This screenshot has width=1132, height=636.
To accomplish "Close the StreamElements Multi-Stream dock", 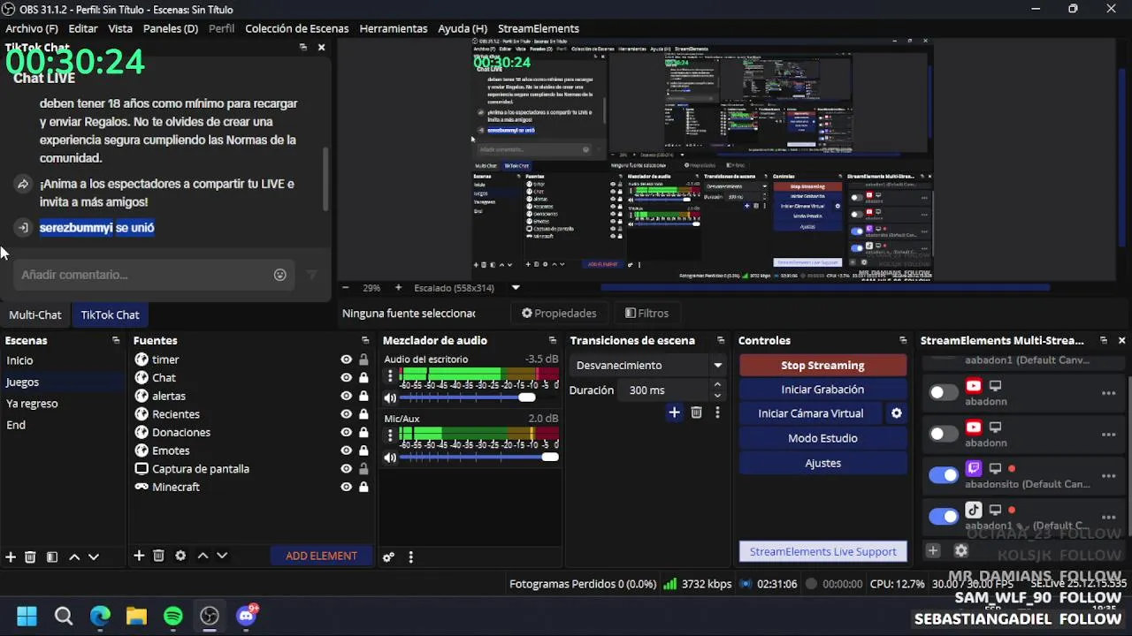I will point(1121,340).
